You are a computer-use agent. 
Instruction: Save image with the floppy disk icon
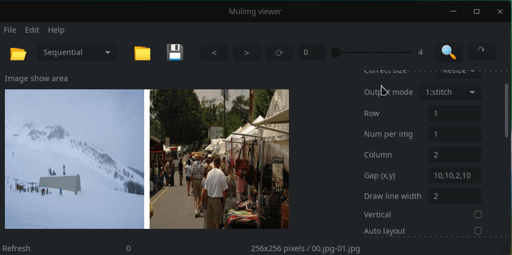(175, 53)
